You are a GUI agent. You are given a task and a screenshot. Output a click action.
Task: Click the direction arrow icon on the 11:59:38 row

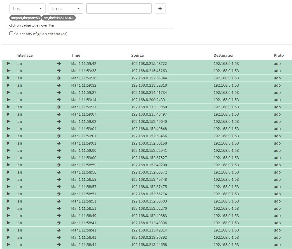[x=59, y=71]
